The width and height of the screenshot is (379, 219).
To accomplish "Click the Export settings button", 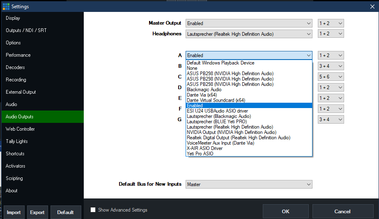I will pos(37,212).
